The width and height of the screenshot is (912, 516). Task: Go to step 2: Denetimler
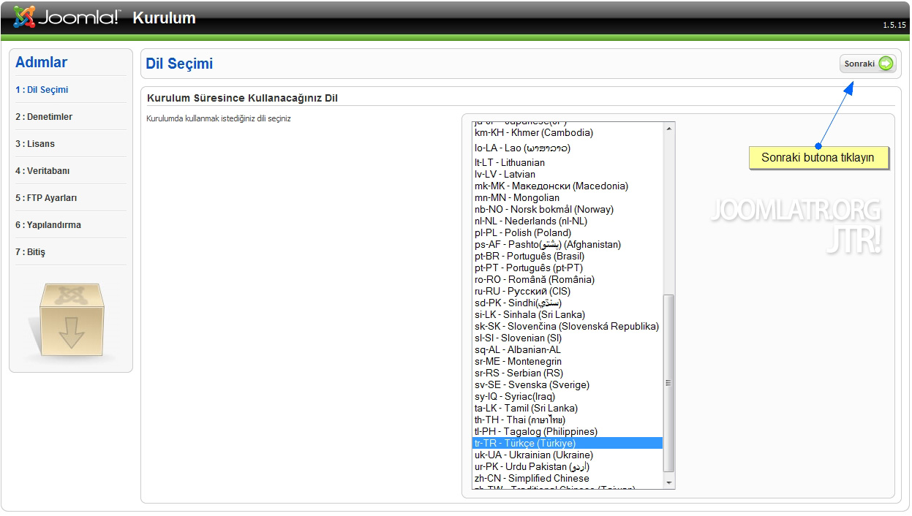(x=44, y=117)
